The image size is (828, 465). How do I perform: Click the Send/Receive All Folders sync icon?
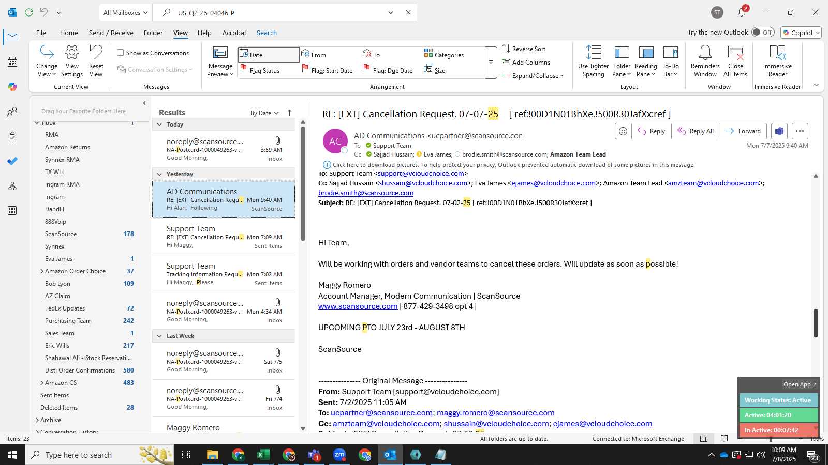point(29,12)
